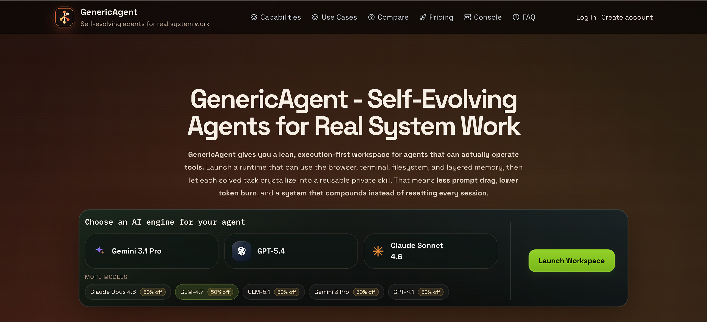Viewport: 707px width, 322px height.
Task: Open the Console nav item
Action: pyautogui.click(x=483, y=17)
